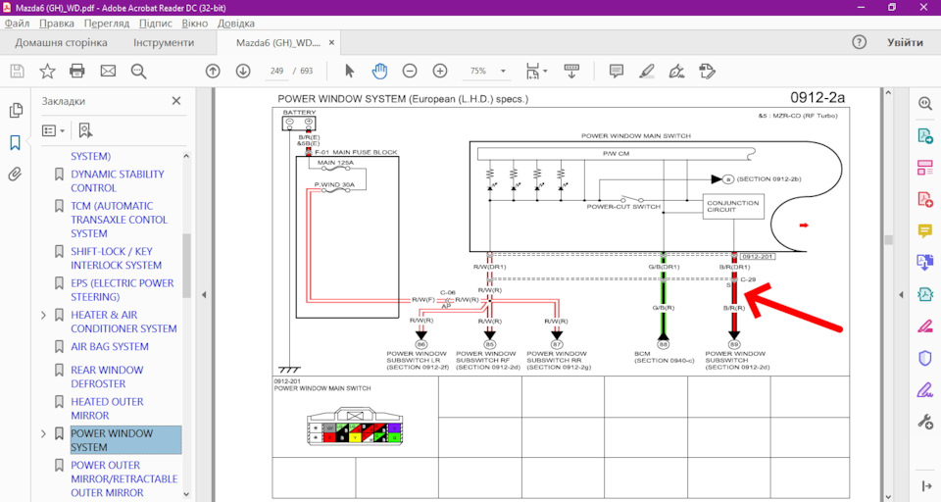Open the Вікно menu

(x=194, y=24)
